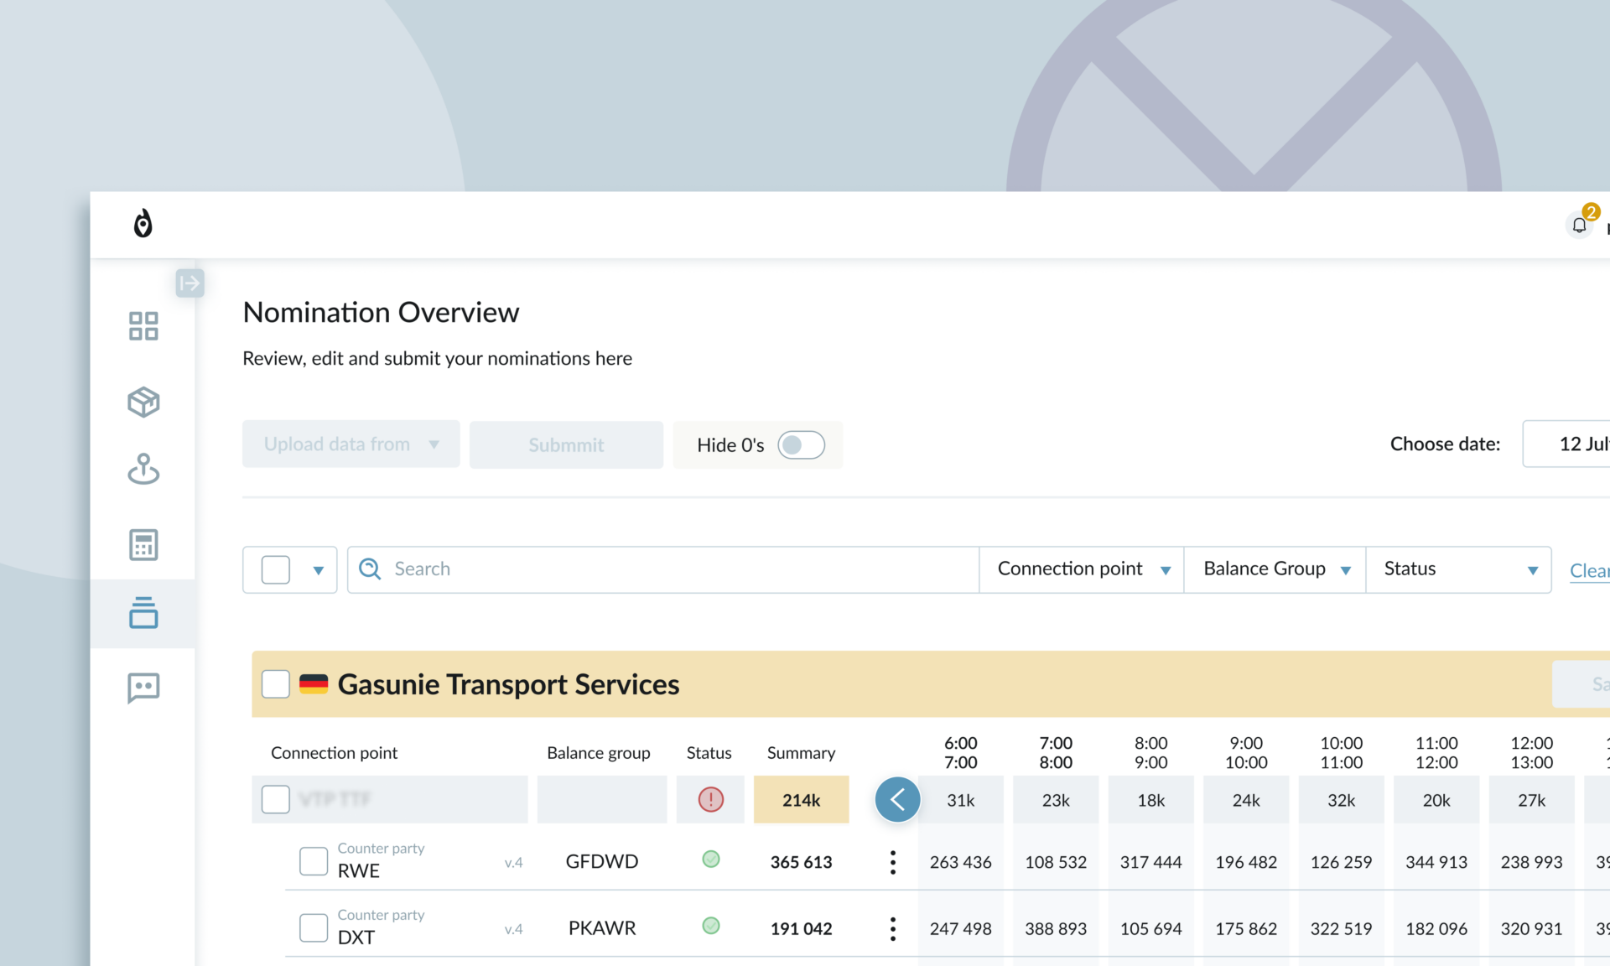This screenshot has height=966, width=1610.
Task: Expand the sidebar with the arrow icon
Action: 190,283
